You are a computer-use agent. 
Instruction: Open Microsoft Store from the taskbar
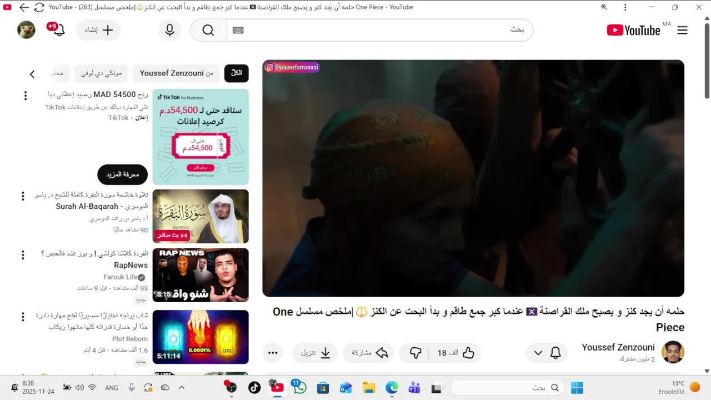(x=323, y=387)
